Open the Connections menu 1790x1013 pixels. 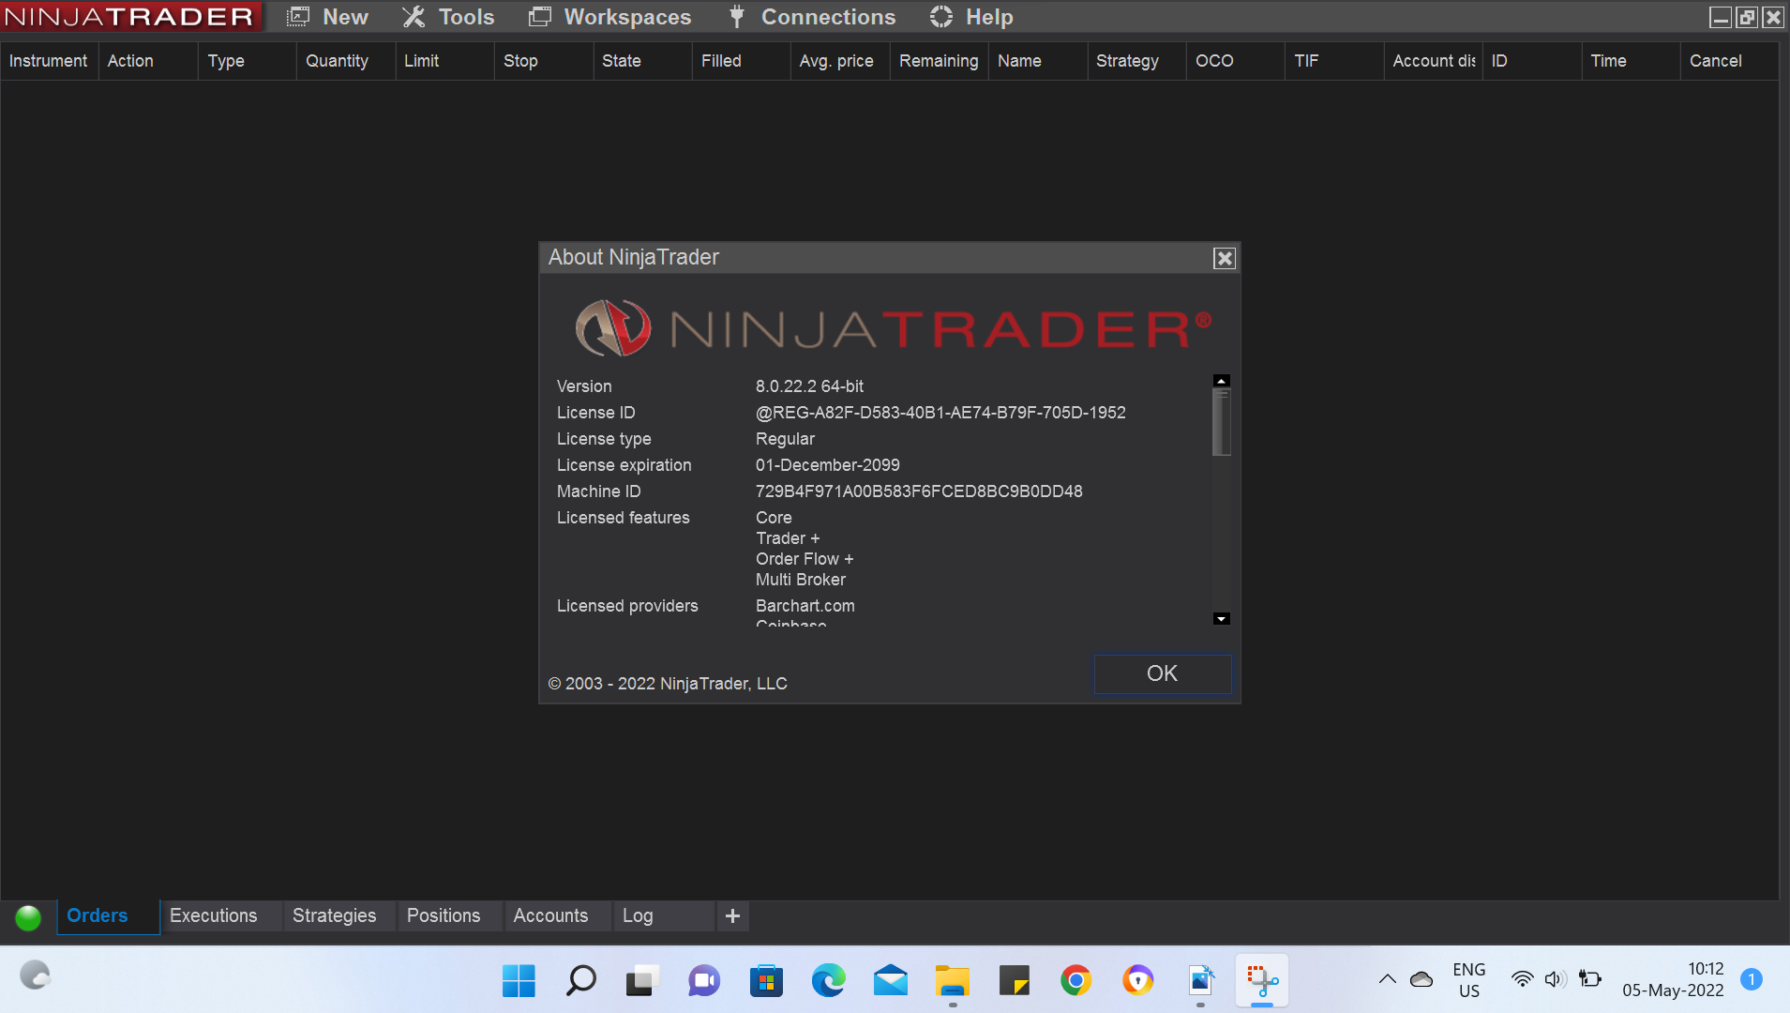[x=812, y=17]
